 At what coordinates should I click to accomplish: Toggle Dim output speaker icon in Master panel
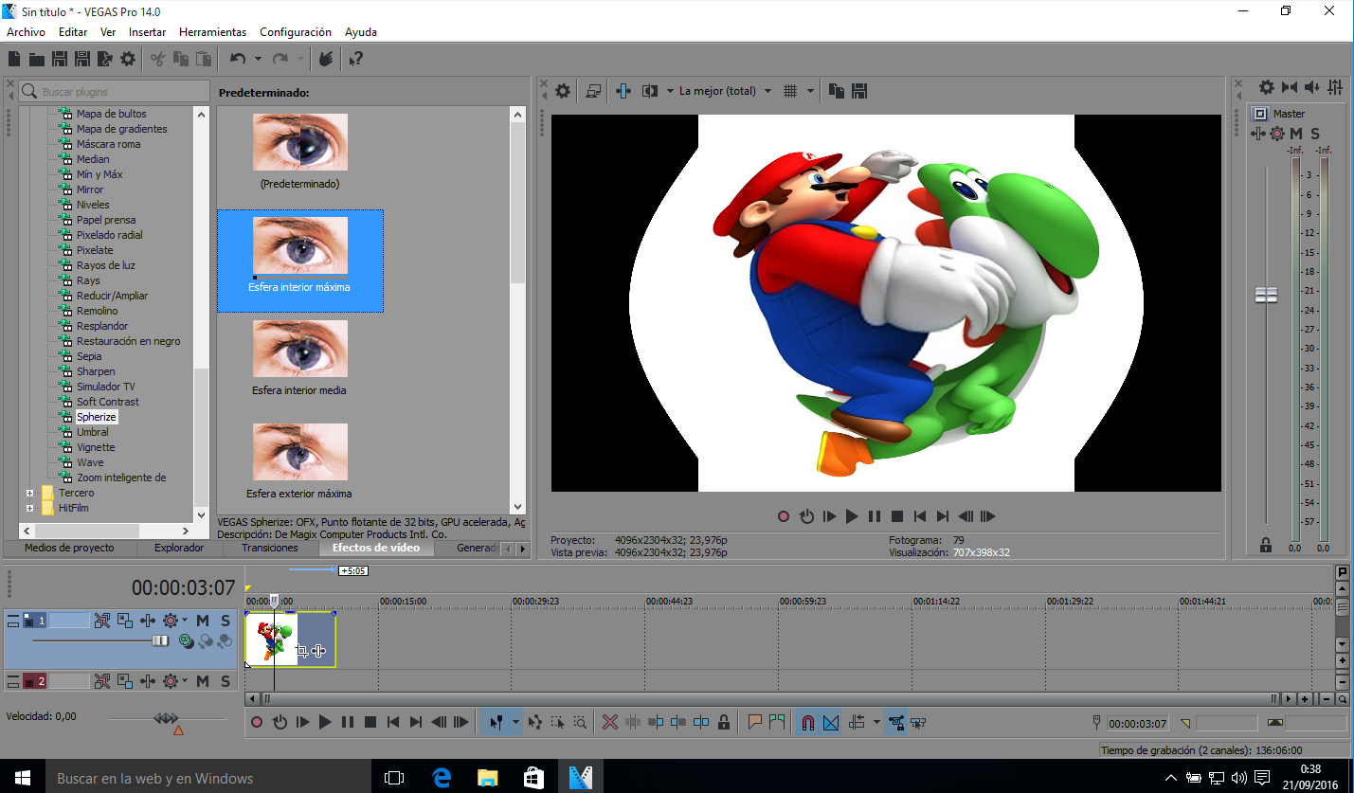point(1312,87)
